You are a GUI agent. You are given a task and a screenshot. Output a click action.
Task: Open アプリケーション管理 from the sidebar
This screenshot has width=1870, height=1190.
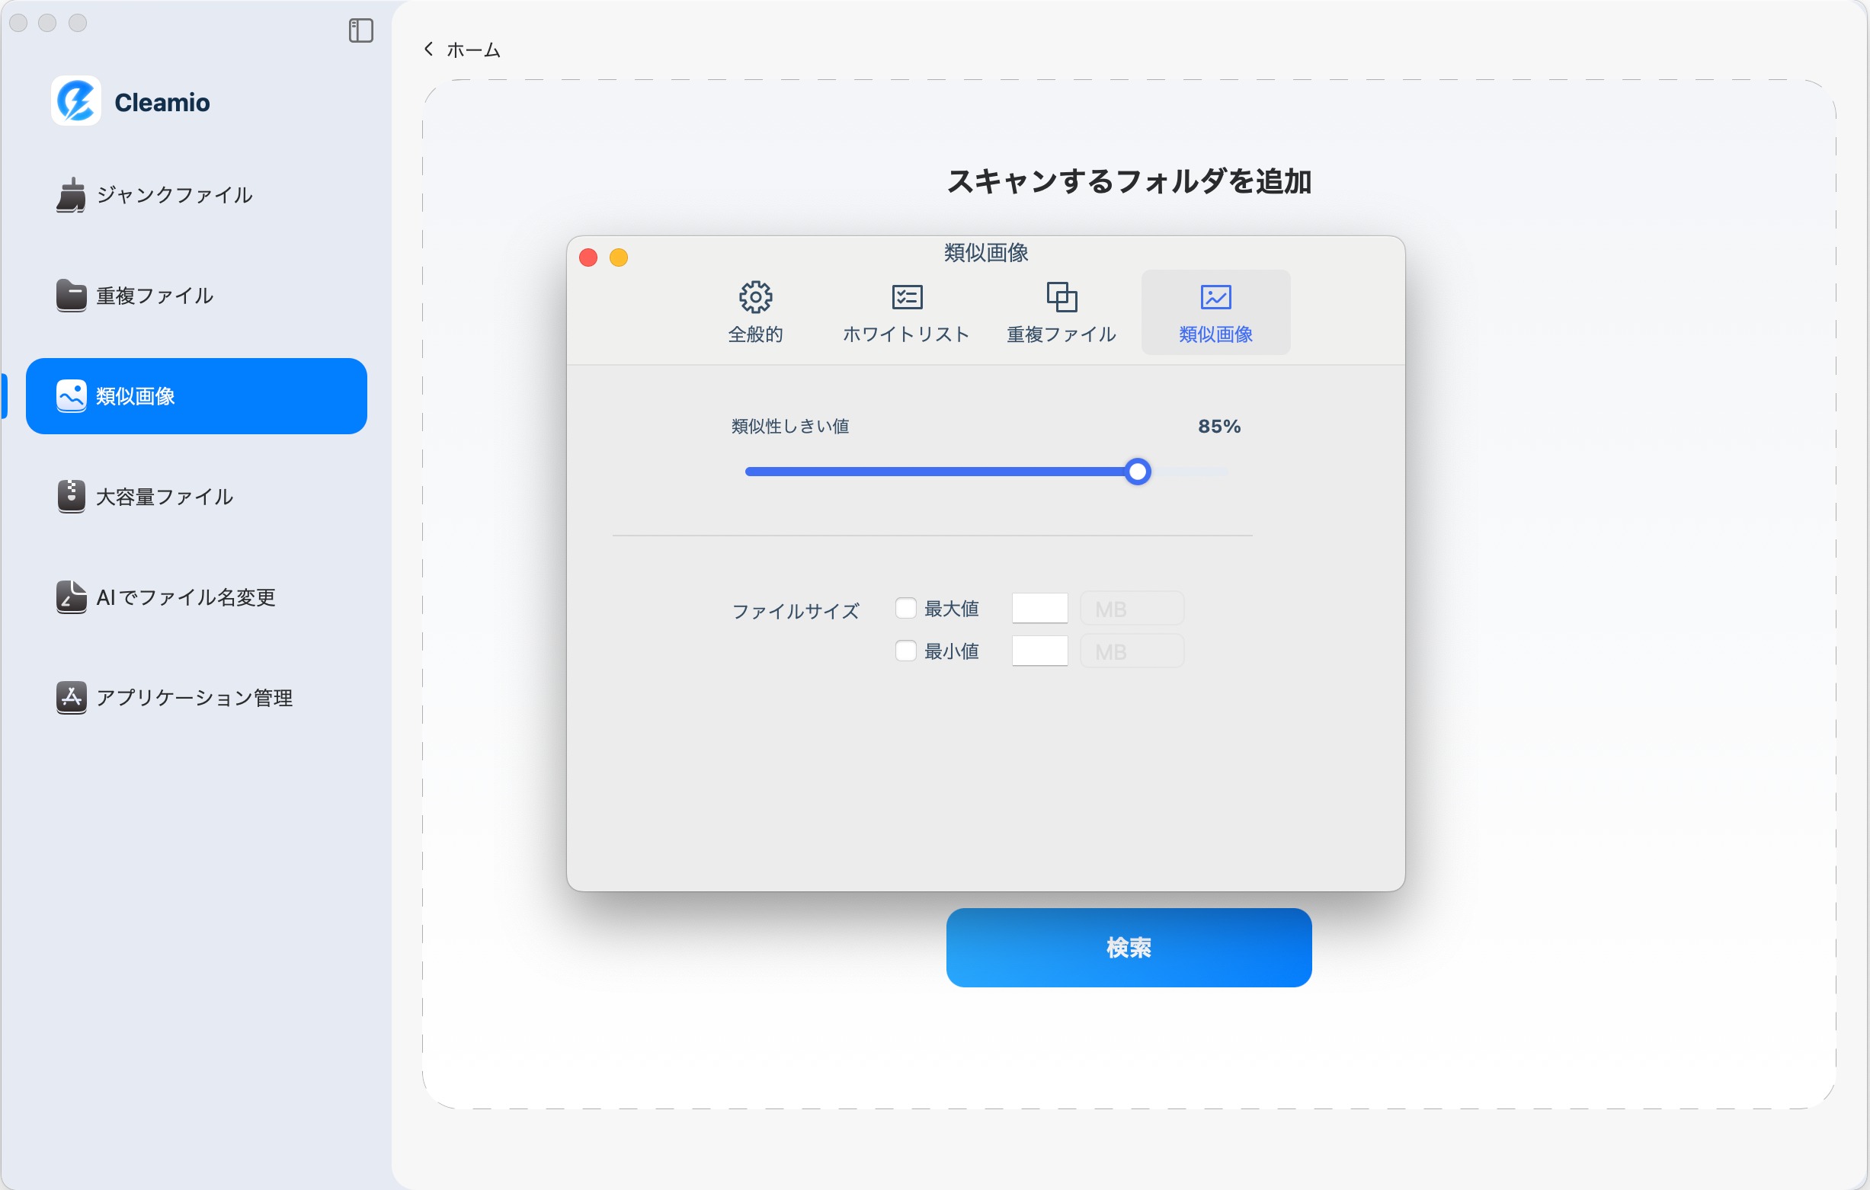194,697
